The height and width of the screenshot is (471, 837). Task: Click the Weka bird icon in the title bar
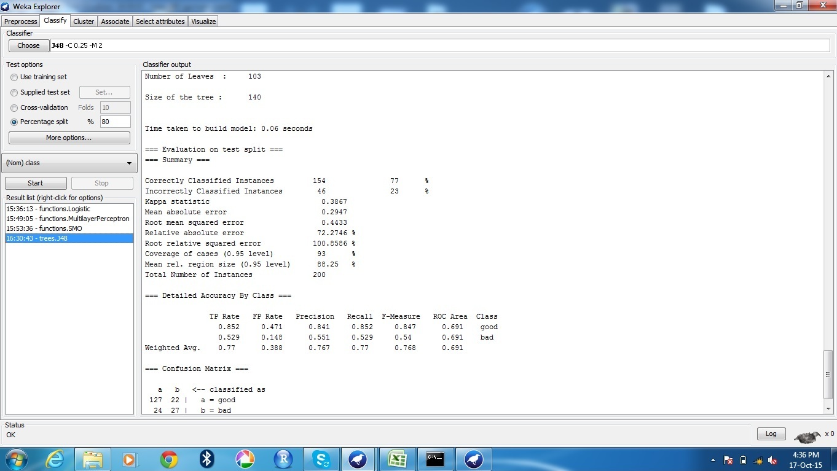point(6,6)
